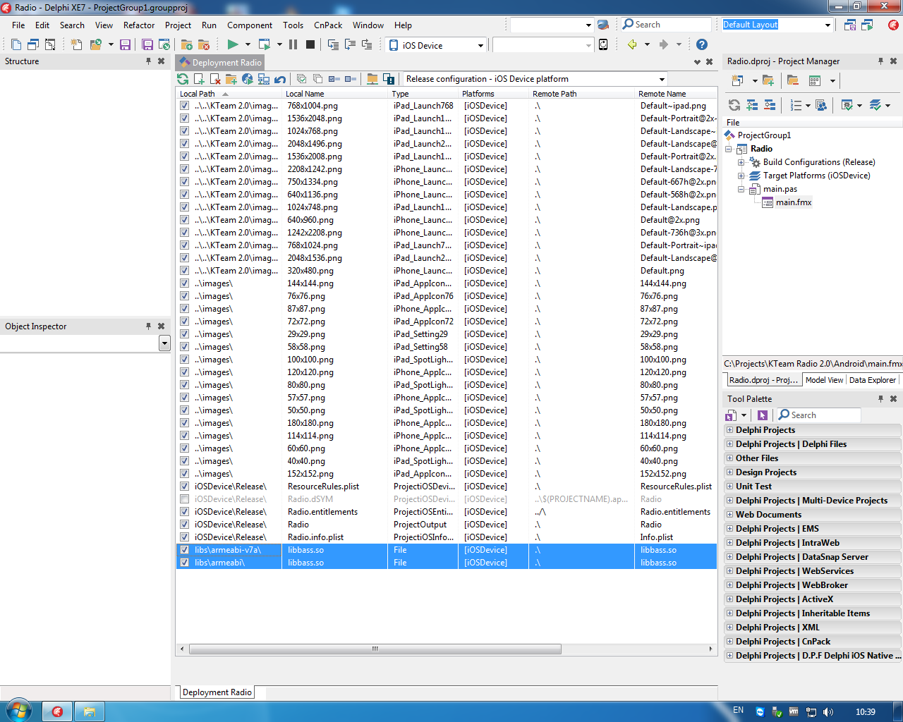Click the Add Files icon in the Deployment toolbar

click(200, 79)
